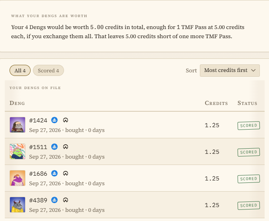Click the SCORED badge for #4389

pyautogui.click(x=249, y=205)
